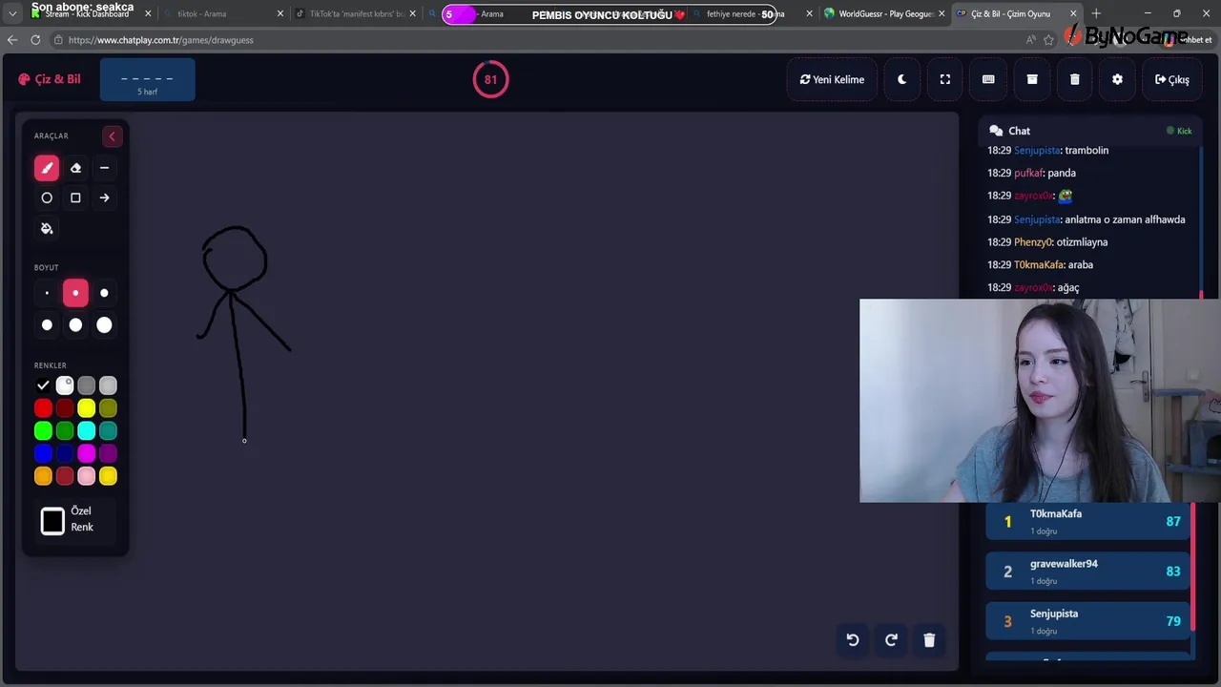Image resolution: width=1221 pixels, height=687 pixels.
Task: Select the eraser tool
Action: coord(75,168)
